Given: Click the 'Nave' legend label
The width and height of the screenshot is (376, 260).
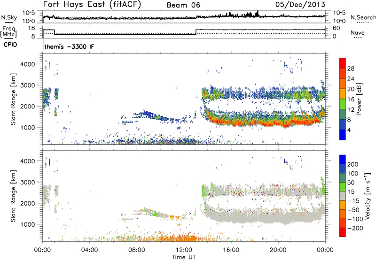Looking at the screenshot, I should pyautogui.click(x=358, y=32).
